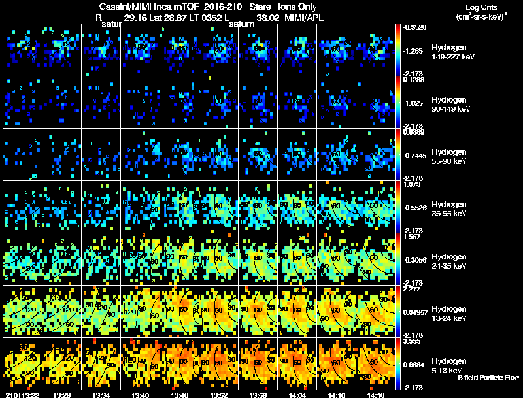
Task: Click the color bar beside Hydrogen 5-13 keV
Action: point(397,363)
